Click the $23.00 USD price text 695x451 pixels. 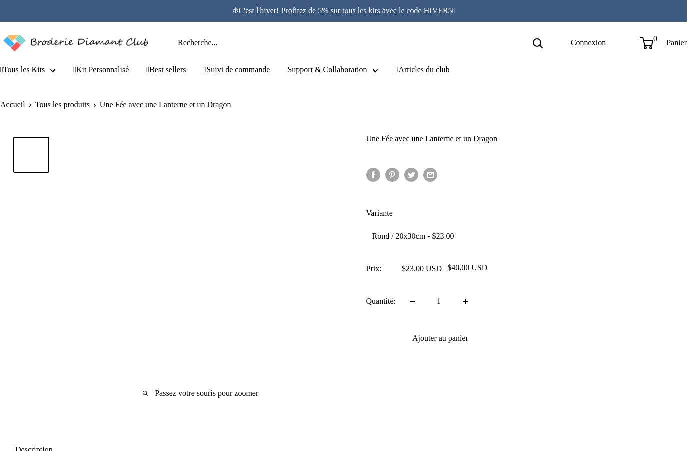[x=422, y=269]
